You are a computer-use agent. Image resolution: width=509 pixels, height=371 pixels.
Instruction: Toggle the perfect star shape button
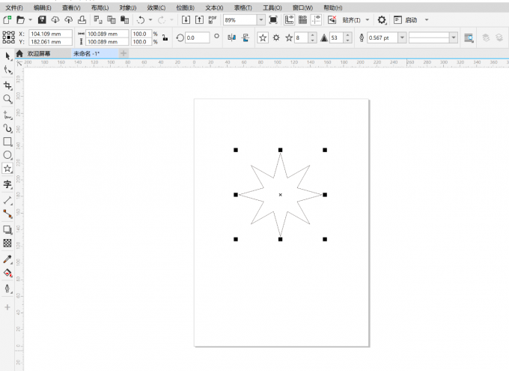click(263, 37)
